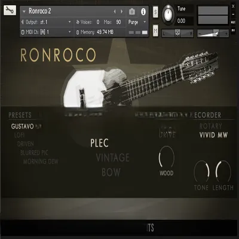Click the Tune knob
The height and width of the screenshot is (239, 239).
(168, 14)
